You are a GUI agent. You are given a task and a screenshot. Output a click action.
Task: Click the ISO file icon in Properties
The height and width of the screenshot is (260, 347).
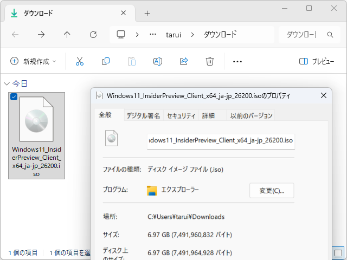[111, 138]
